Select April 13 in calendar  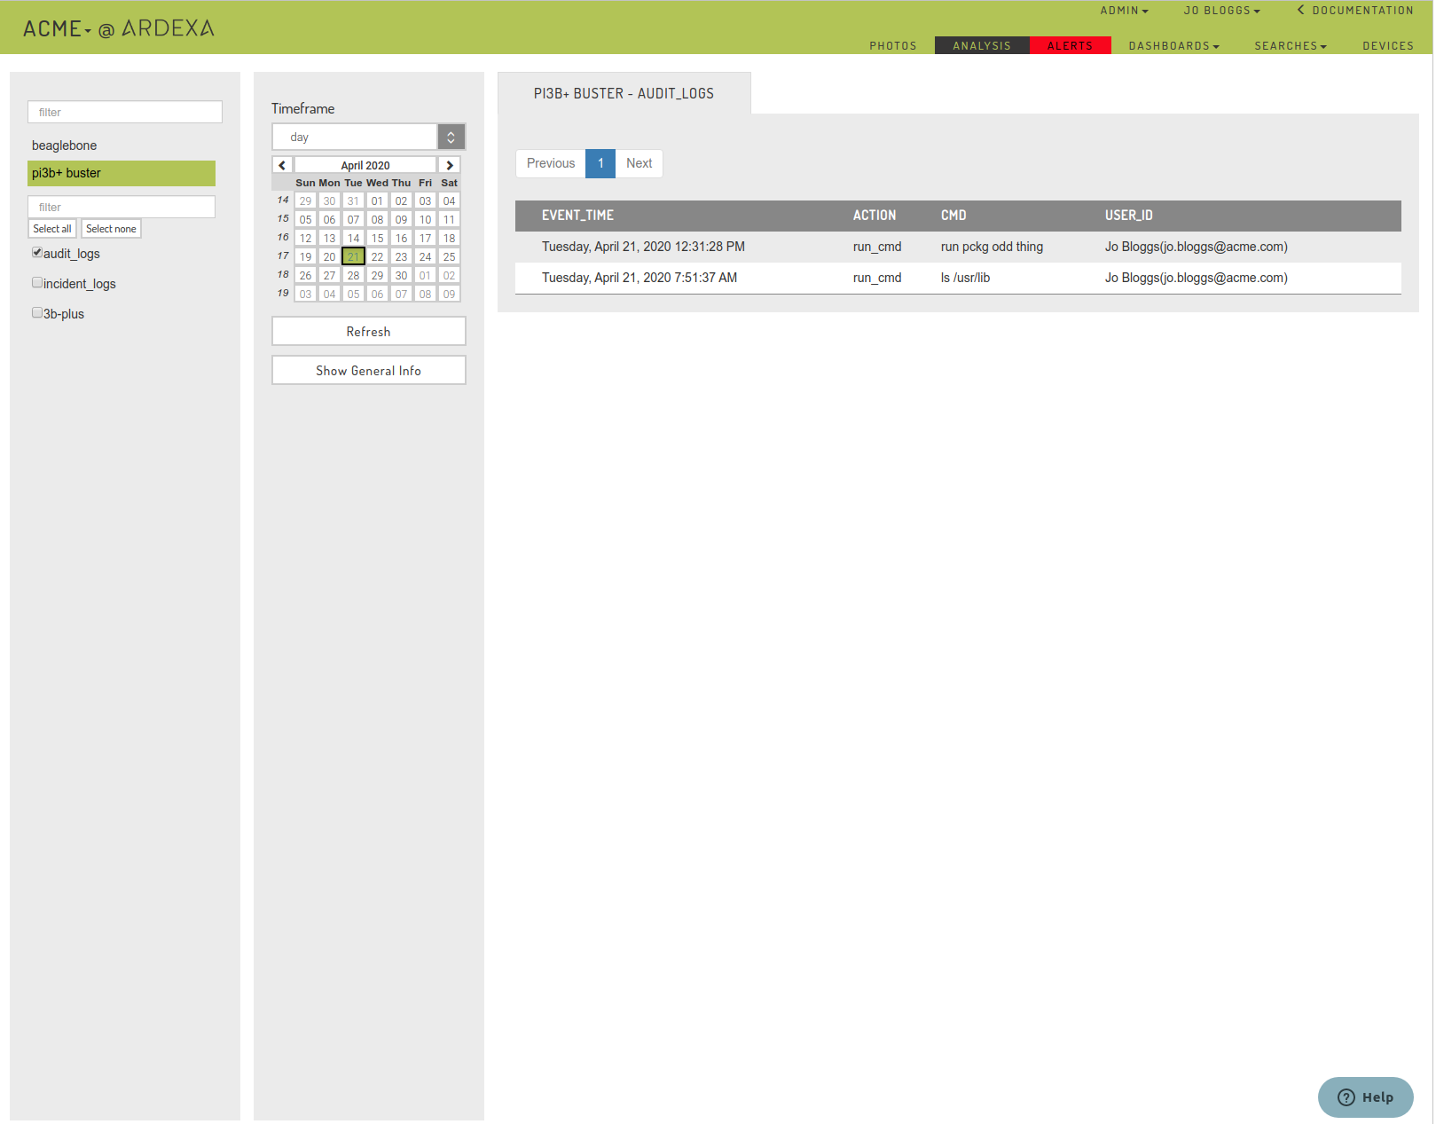329,238
